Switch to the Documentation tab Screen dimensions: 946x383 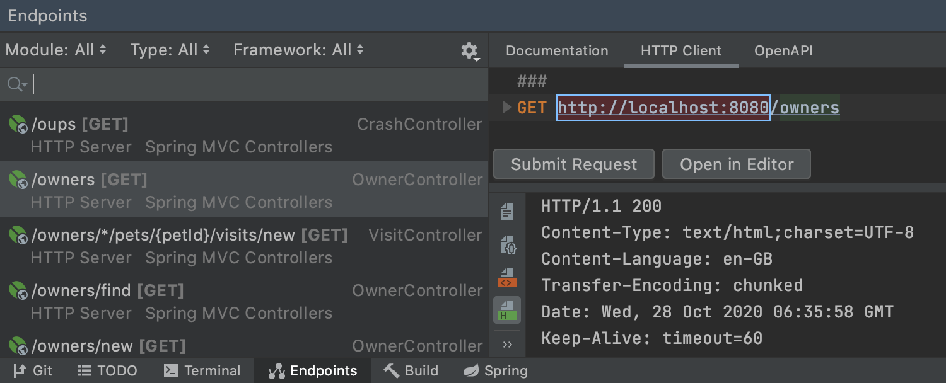click(x=557, y=51)
